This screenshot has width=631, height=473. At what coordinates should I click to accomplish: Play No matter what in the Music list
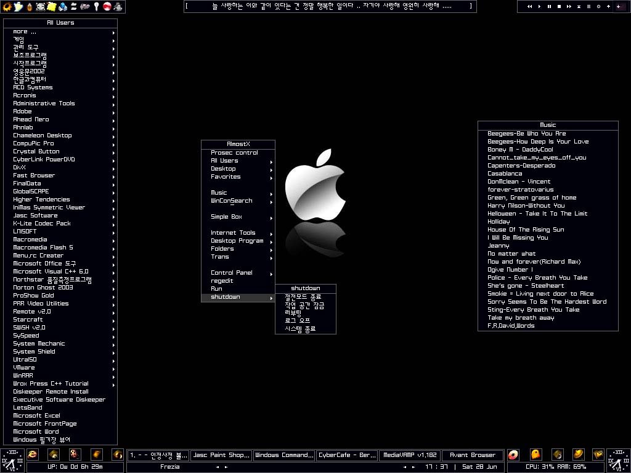548,254
